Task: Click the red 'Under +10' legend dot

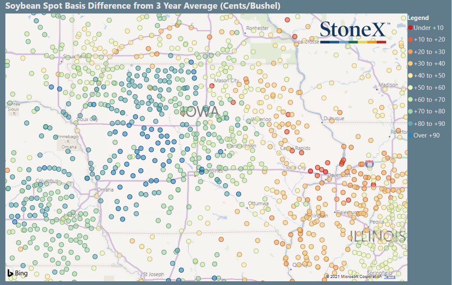Action: 410,28
